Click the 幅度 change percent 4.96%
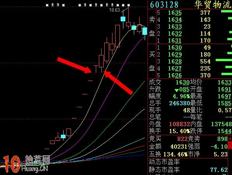The width and height of the screenshot is (232, 175). pyautogui.click(x=181, y=96)
